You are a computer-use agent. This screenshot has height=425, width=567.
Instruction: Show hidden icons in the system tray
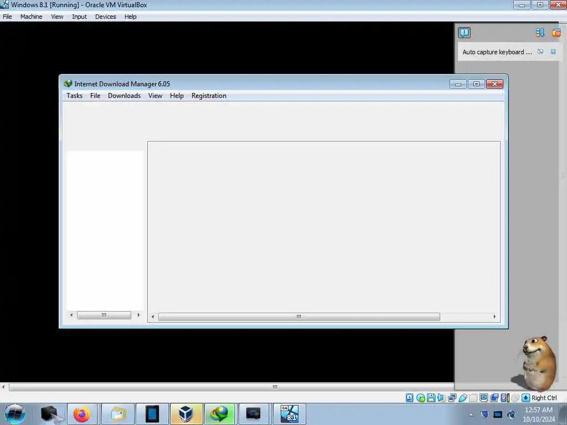pyautogui.click(x=471, y=415)
